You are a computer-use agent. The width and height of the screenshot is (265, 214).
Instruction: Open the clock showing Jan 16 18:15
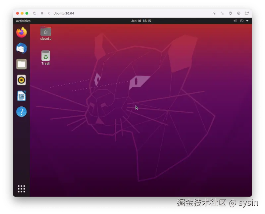coord(141,21)
